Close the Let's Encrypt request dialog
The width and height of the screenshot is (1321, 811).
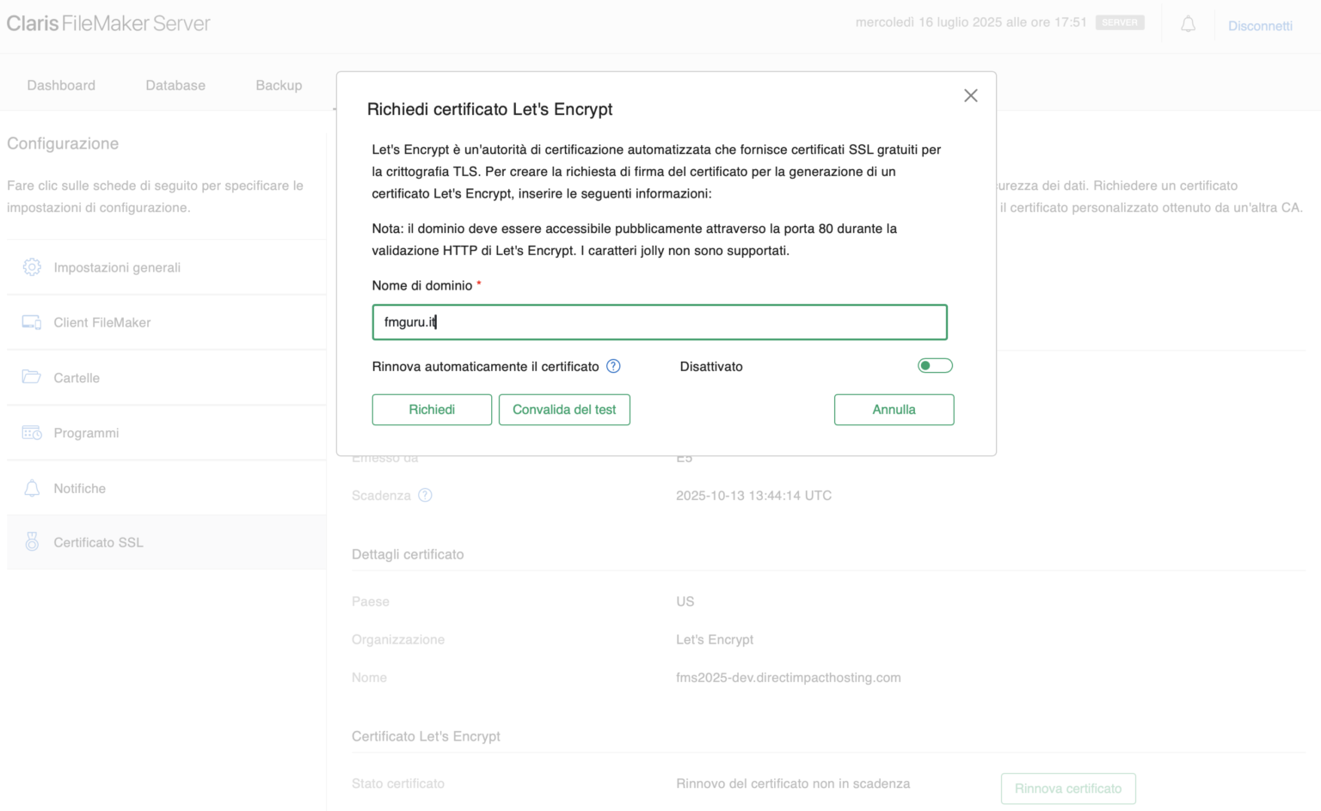[970, 96]
